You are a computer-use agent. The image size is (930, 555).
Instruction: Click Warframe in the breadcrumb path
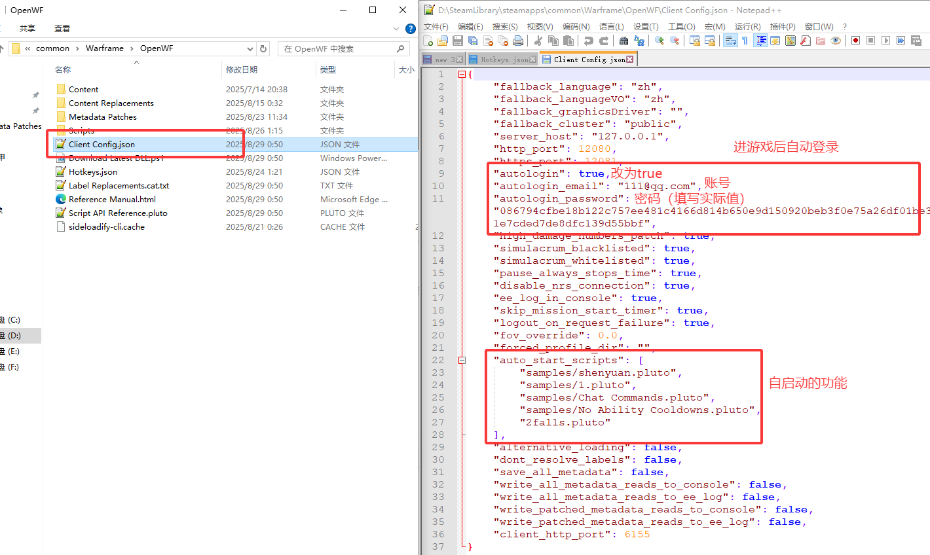tap(104, 48)
